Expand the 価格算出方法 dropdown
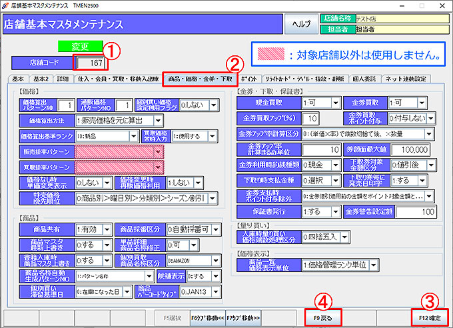 tap(157, 121)
